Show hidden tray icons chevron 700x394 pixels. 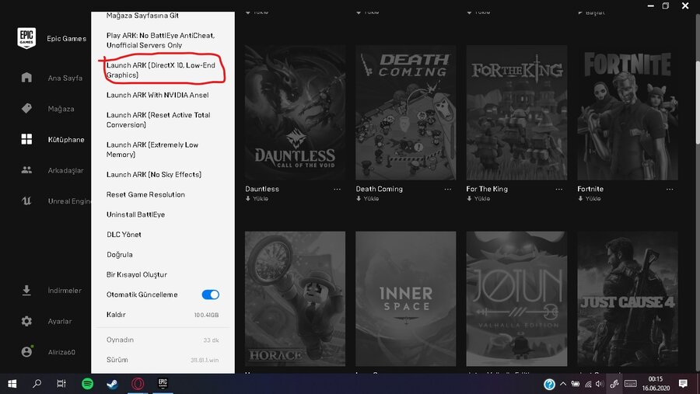point(563,384)
